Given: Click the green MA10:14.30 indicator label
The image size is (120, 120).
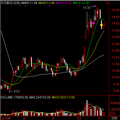Looking at the screenshot, I should click(x=81, y=3).
